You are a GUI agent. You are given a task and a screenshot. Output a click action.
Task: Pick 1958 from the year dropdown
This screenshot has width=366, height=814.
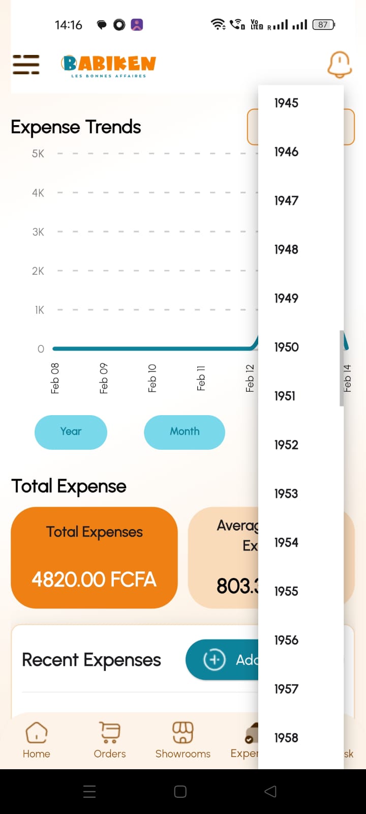point(286,738)
